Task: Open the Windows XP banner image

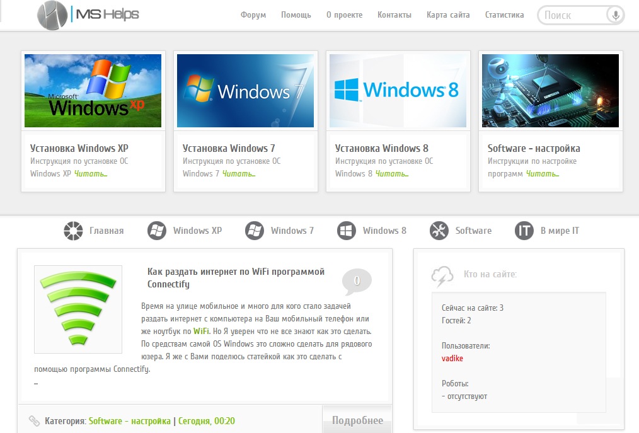Action: click(93, 91)
